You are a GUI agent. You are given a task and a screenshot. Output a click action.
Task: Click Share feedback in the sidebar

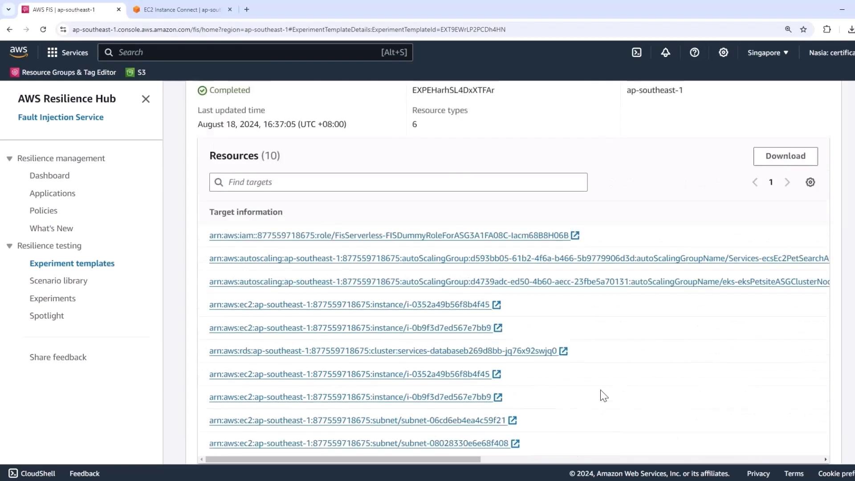[58, 357]
